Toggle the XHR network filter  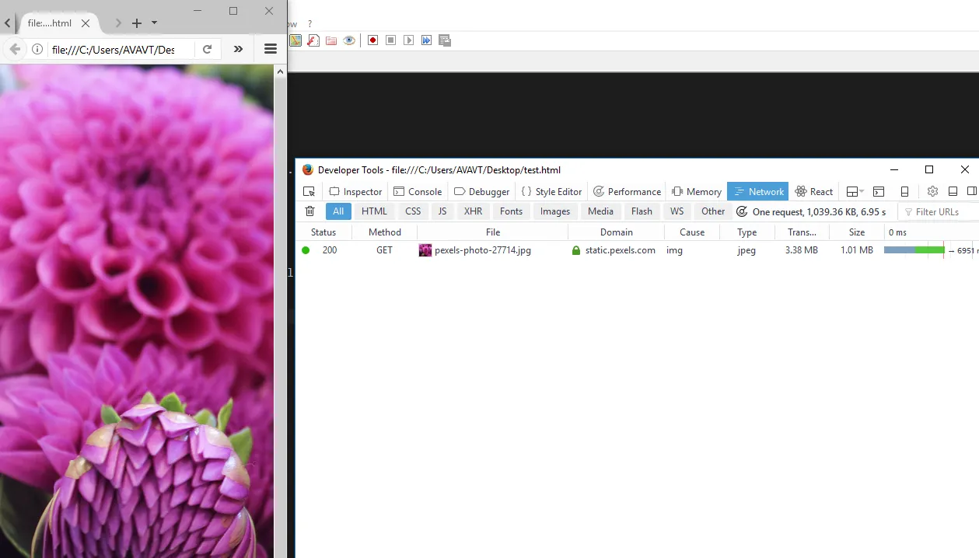[x=473, y=211]
